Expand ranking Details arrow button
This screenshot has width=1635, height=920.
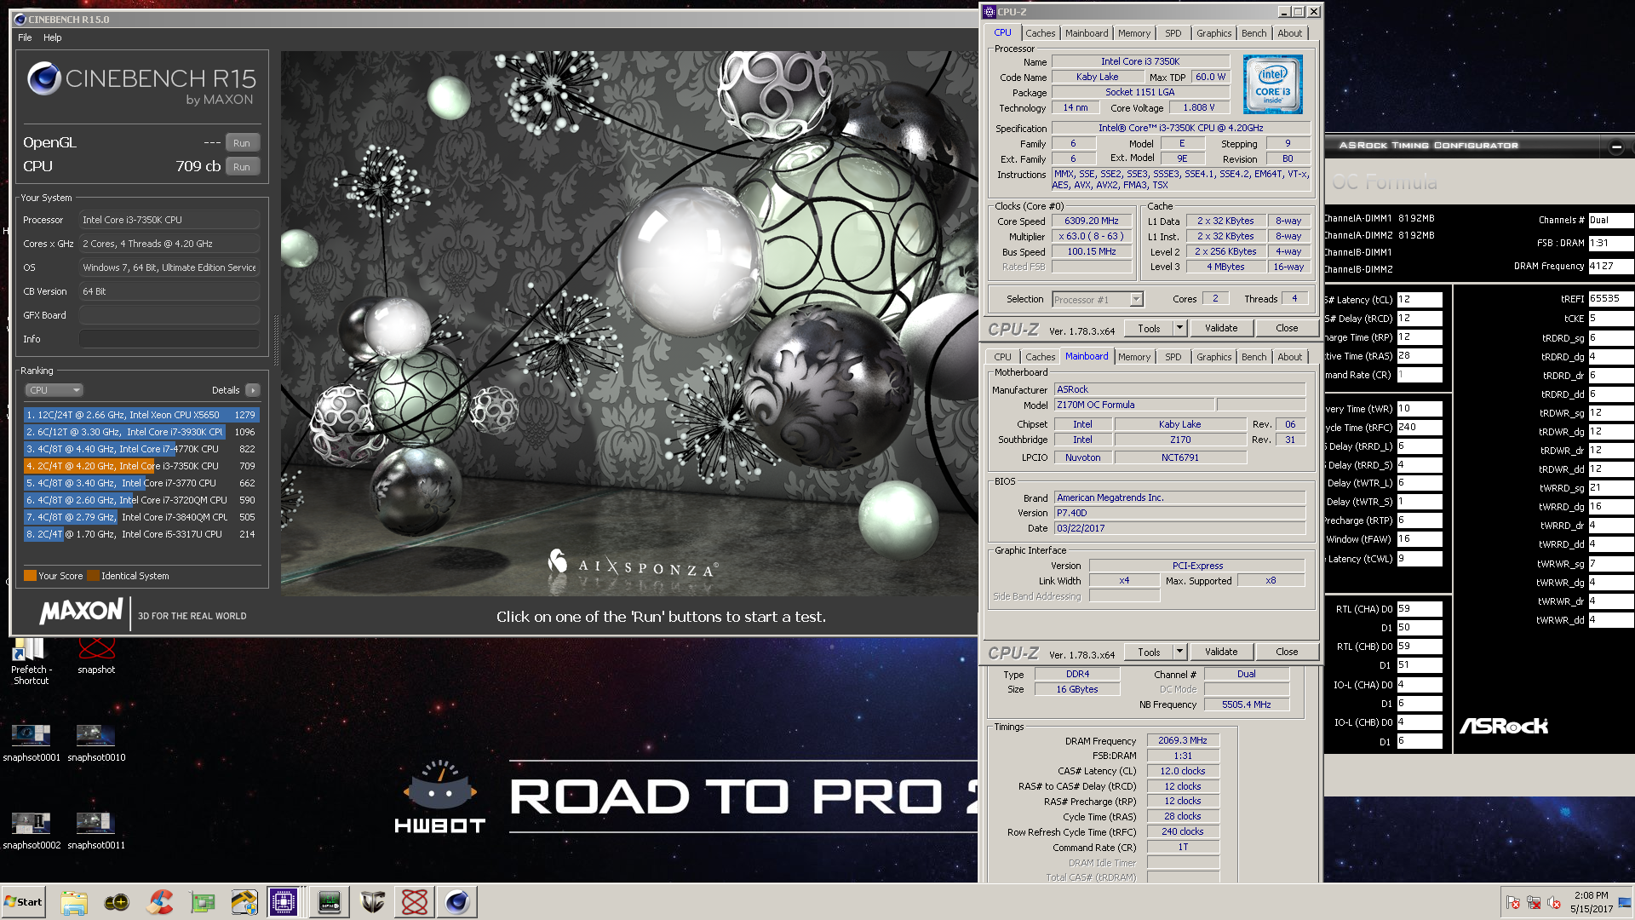click(253, 390)
